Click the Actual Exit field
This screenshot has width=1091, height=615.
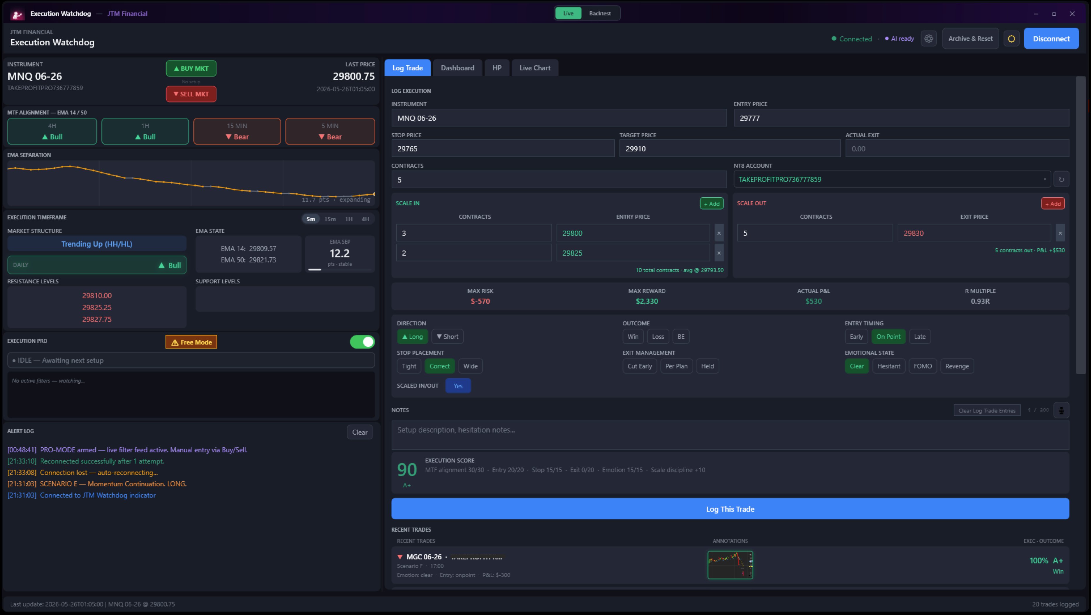[957, 149]
